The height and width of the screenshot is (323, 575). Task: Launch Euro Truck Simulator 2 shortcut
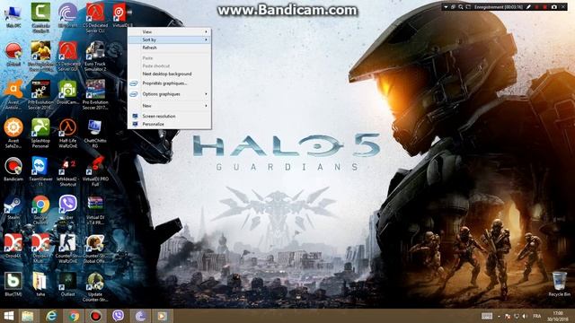[95, 56]
